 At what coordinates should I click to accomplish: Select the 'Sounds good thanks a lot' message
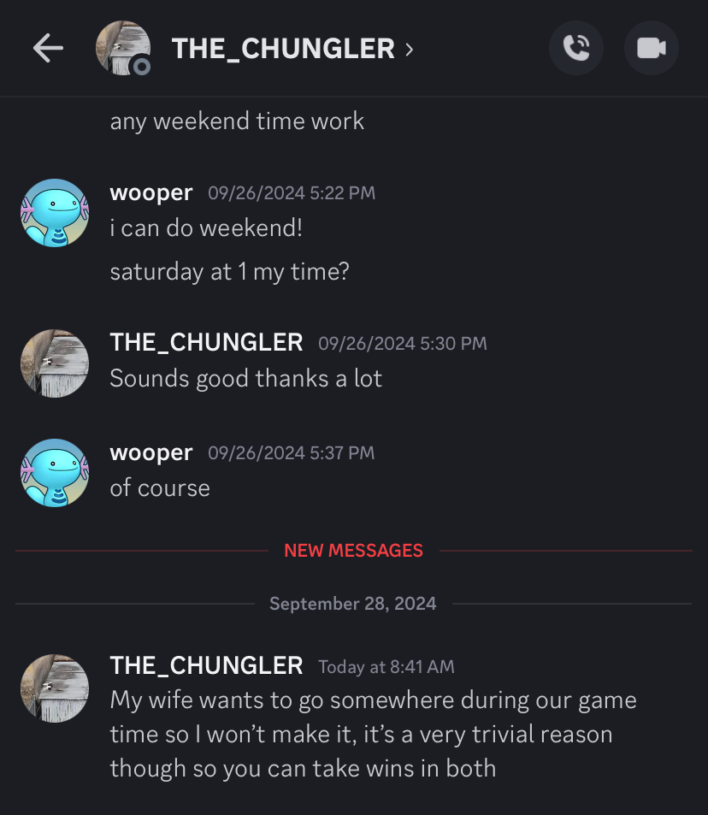pyautogui.click(x=246, y=378)
